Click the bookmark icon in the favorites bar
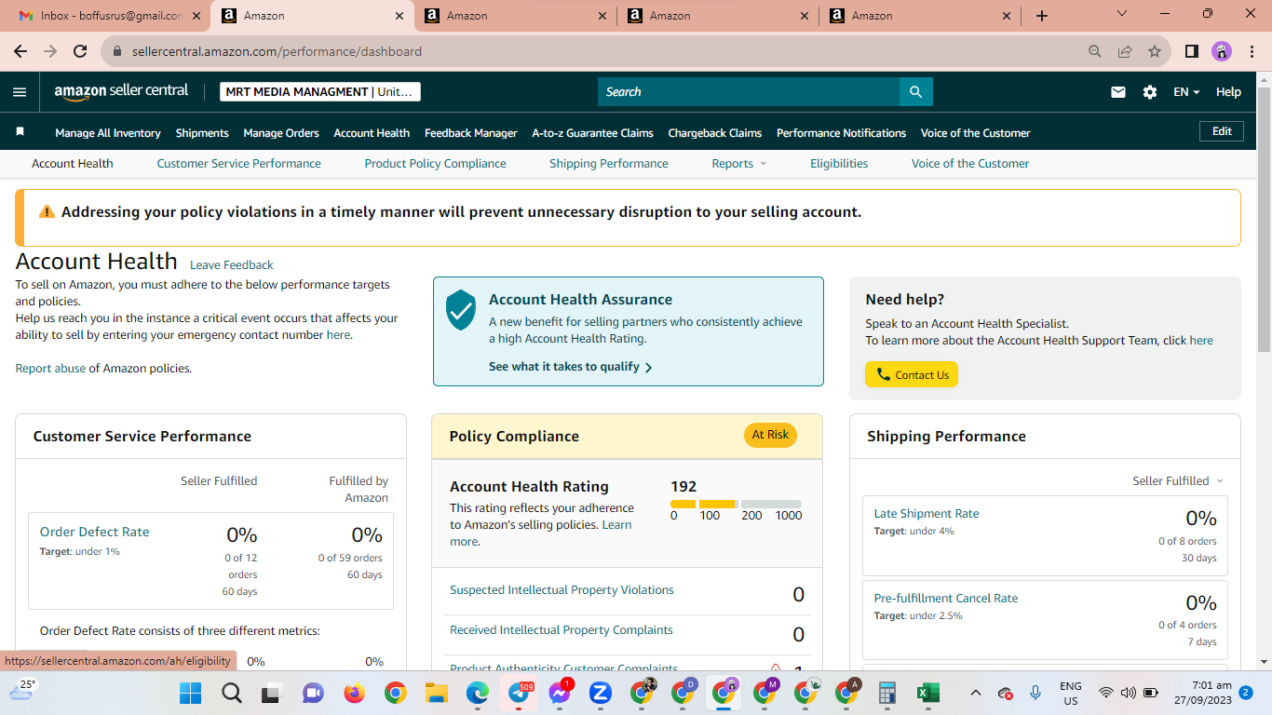Viewport: 1272px width, 715px height. (x=20, y=132)
